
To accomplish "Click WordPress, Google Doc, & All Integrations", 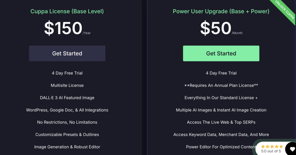I will pyautogui.click(x=67, y=110).
